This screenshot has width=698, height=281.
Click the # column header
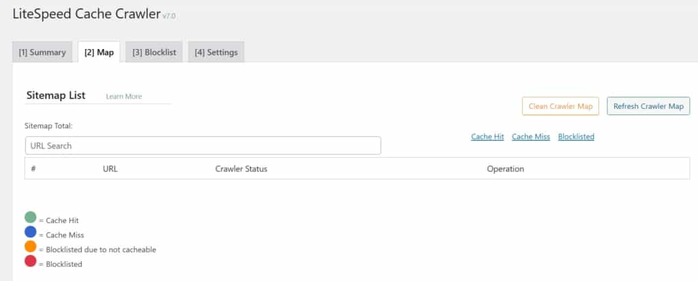(33, 169)
